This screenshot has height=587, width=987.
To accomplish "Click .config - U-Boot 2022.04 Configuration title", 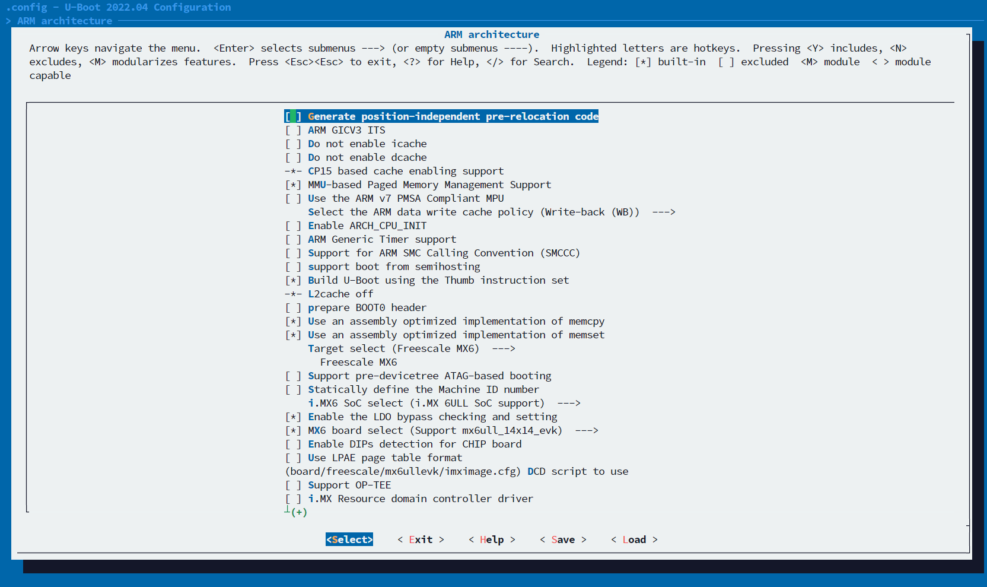I will pyautogui.click(x=119, y=7).
